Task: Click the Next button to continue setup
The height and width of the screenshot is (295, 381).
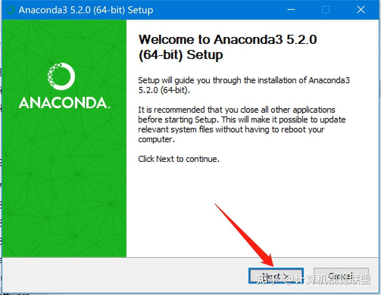Action: [x=276, y=276]
